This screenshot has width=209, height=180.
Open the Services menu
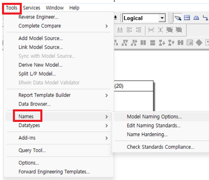(31, 8)
